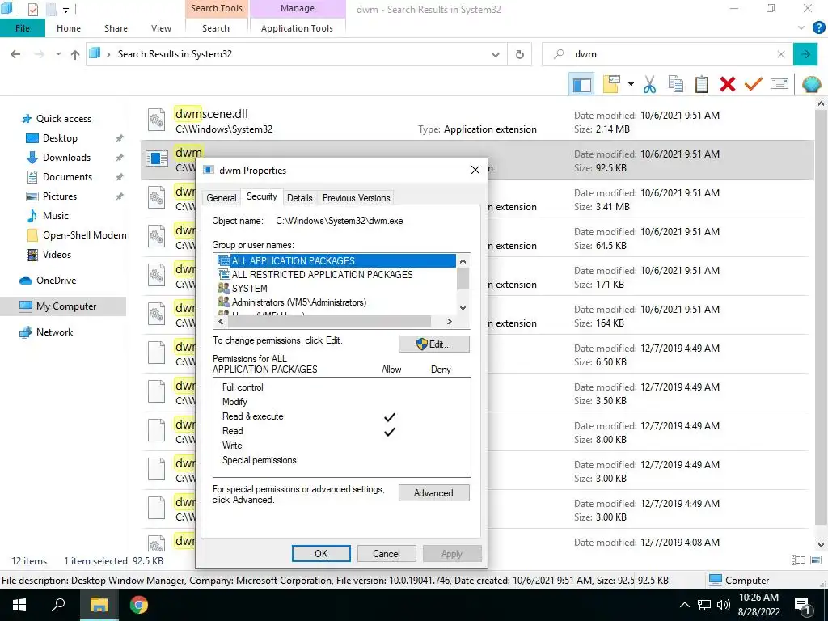
Task: Click the Advanced button
Action: (433, 492)
